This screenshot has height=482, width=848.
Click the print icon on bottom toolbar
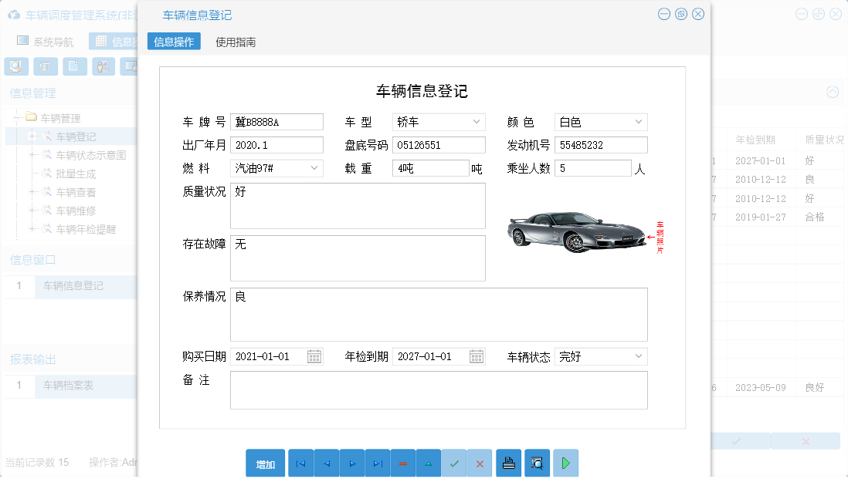[508, 463]
